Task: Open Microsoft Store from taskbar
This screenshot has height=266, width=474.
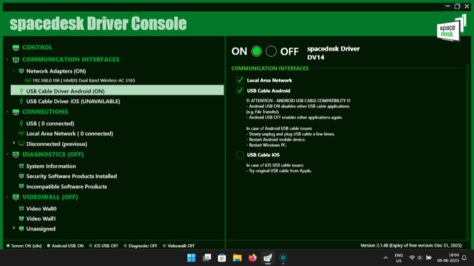Action: 222,258
